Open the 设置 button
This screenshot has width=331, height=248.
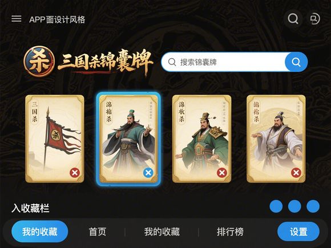point(298,231)
